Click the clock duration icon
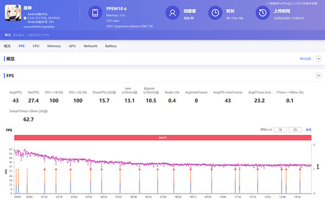 click(x=215, y=13)
